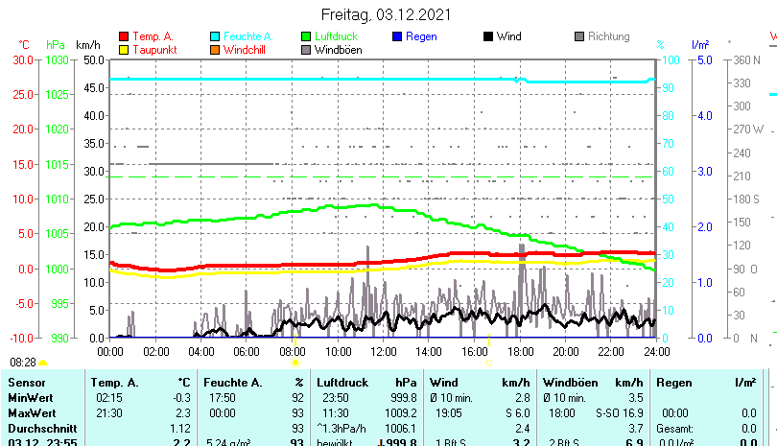Click the sunset marker near 16:30
Image resolution: width=777 pixels, height=446 pixels.
489,362
